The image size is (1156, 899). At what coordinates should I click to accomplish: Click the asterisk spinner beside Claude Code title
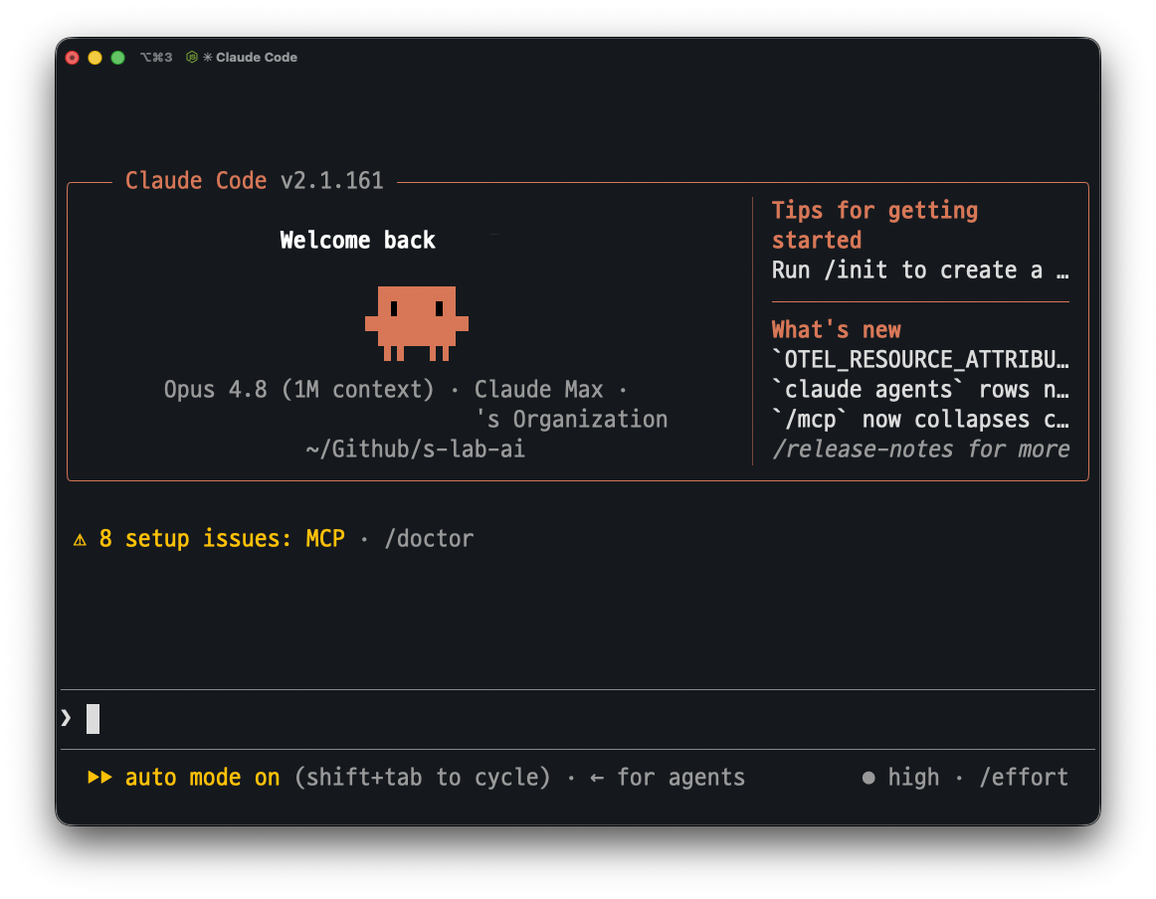pyautogui.click(x=208, y=57)
